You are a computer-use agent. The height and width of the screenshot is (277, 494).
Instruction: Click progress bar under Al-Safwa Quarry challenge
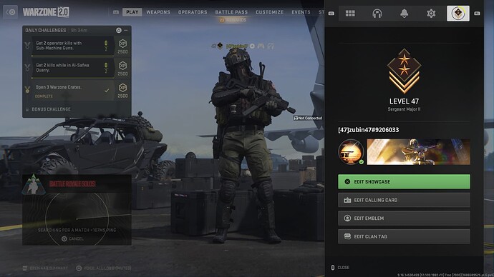click(72, 78)
